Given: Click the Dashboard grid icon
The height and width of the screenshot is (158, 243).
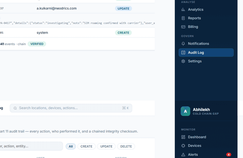Looking at the screenshot, I should pyautogui.click(x=183, y=137).
